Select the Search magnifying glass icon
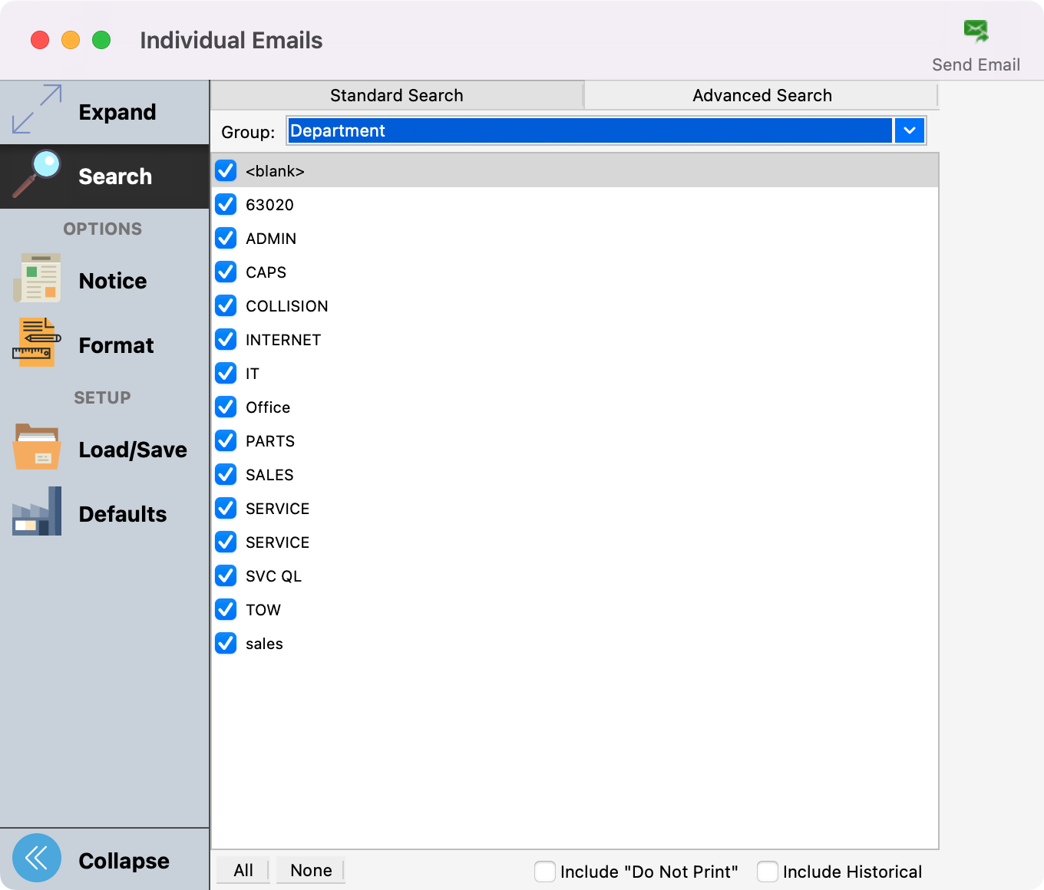 point(37,175)
